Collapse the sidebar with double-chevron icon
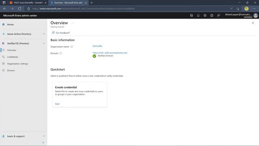This screenshot has width=259, height=146. [43, 142]
